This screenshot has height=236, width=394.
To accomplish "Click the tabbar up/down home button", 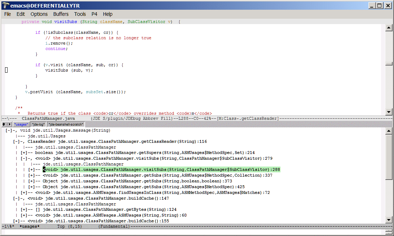I will (x=4, y=124).
